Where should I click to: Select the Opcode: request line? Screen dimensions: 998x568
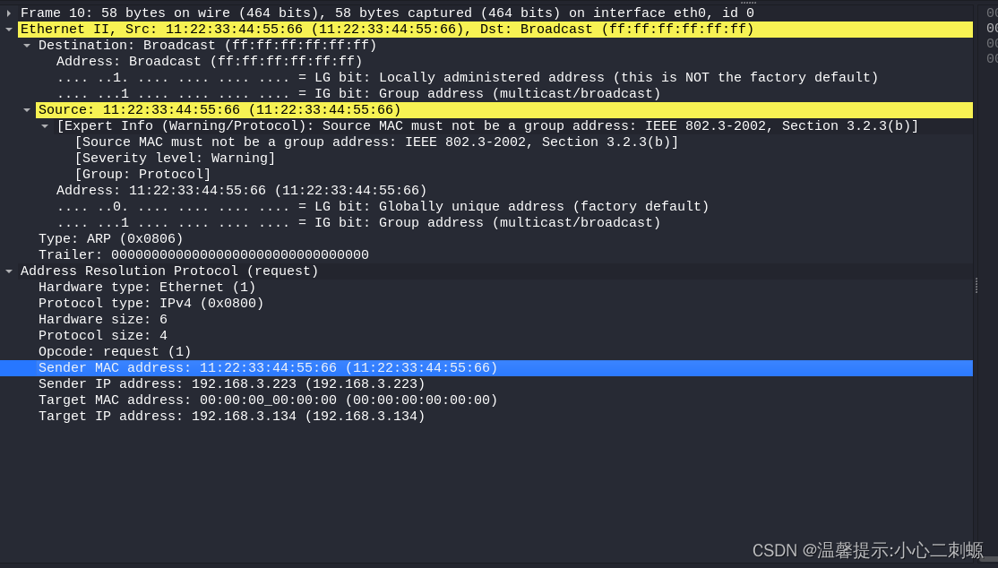(115, 351)
